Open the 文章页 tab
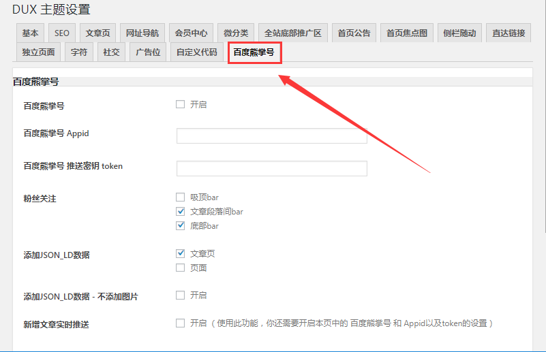The image size is (546, 352). coord(97,33)
